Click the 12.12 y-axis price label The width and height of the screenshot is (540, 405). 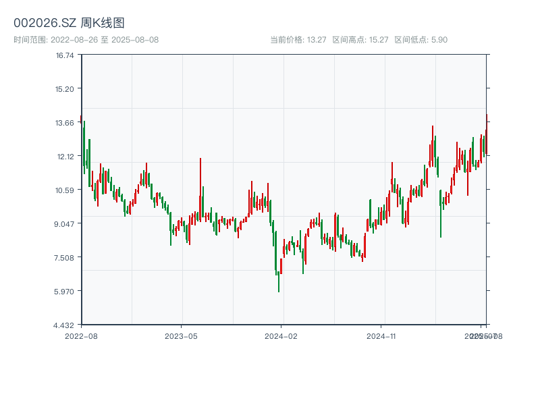tap(65, 157)
